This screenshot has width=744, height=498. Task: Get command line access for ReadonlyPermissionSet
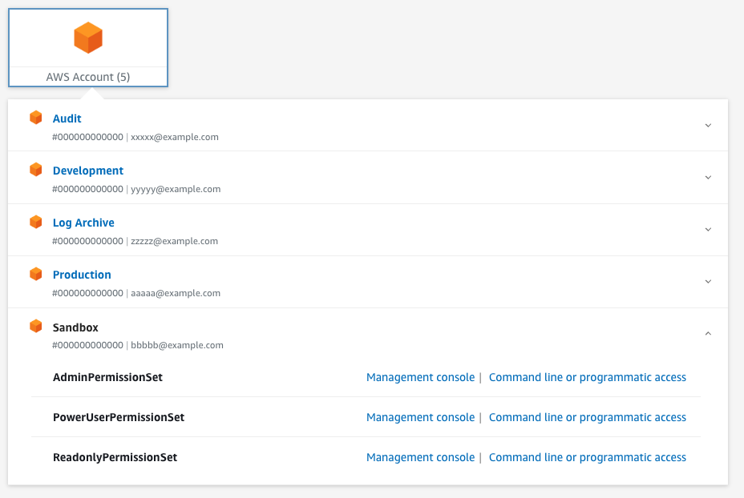pyautogui.click(x=588, y=457)
